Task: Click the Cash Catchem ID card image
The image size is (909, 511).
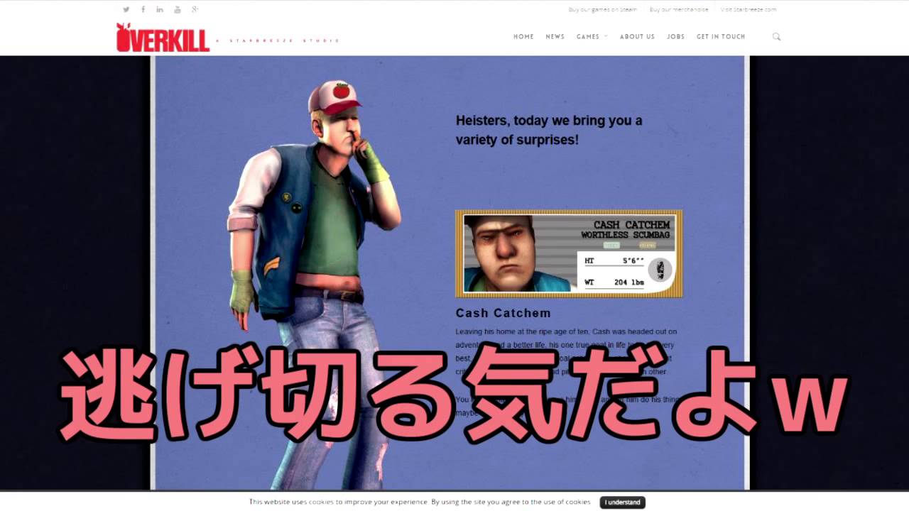Action: tap(569, 253)
